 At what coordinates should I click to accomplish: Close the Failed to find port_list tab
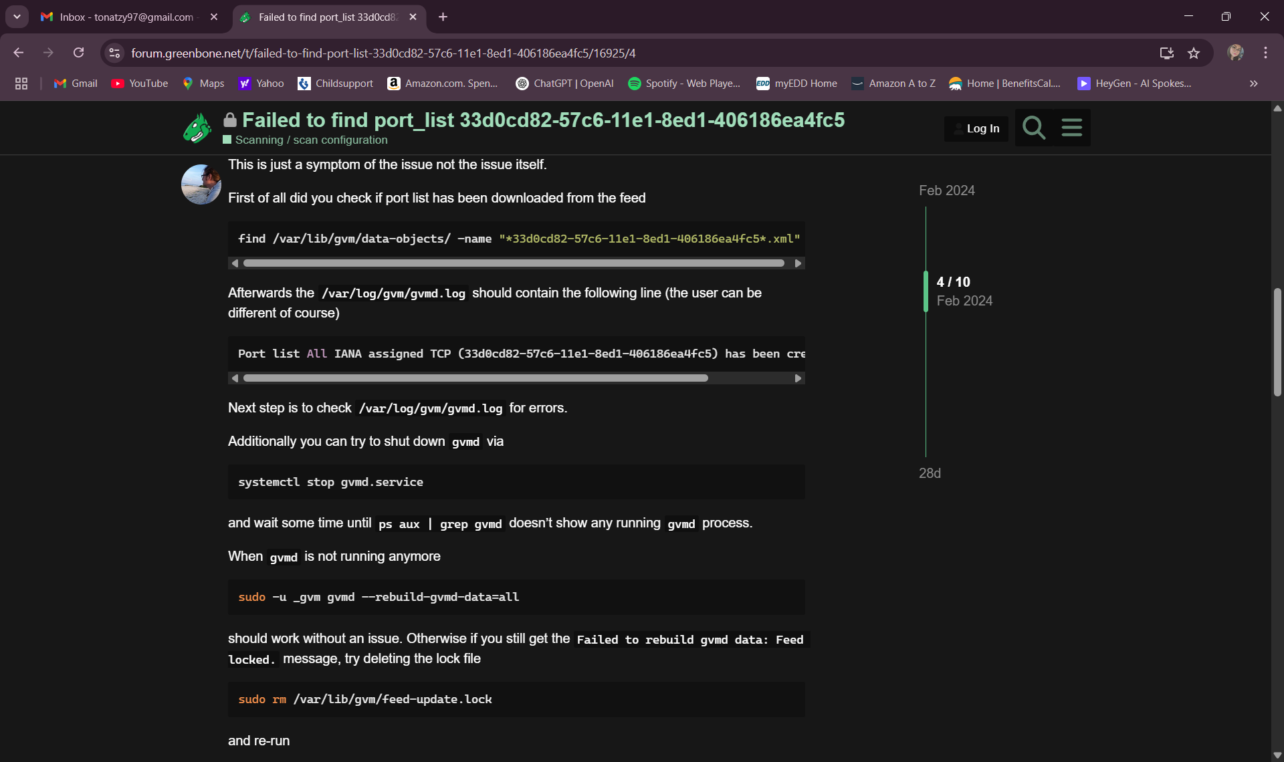[413, 17]
